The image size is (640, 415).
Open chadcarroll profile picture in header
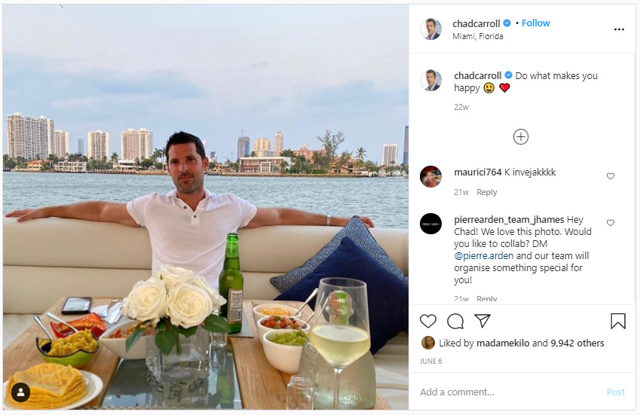pos(431,29)
